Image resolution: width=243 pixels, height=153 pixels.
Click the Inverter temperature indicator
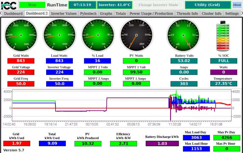(x=115, y=5)
